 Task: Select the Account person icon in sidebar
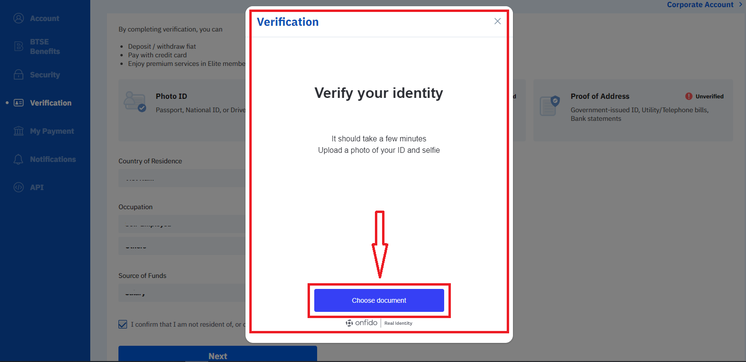(18, 18)
